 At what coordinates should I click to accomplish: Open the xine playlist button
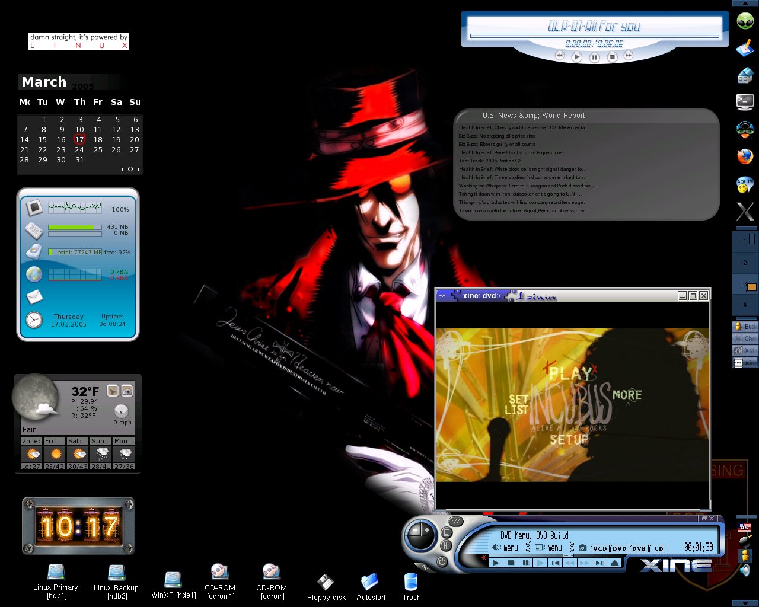tap(447, 532)
